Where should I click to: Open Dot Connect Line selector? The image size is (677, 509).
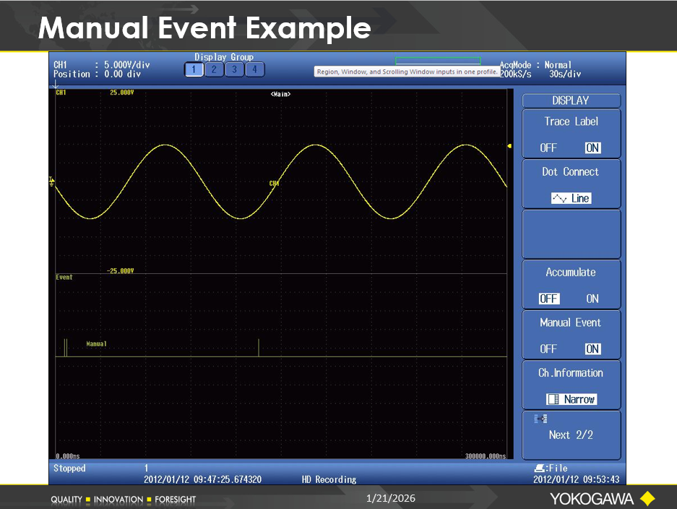(x=571, y=198)
